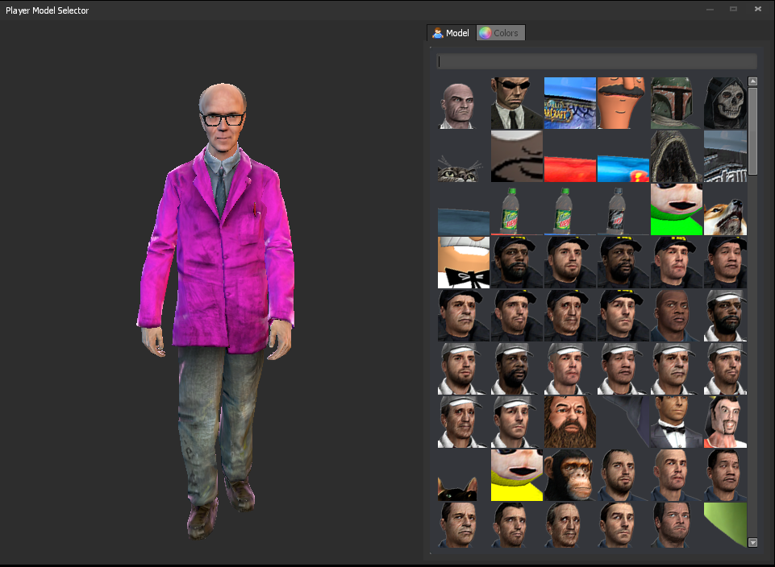Click the pink-jacket scientist model preview
The image size is (775, 567).
(213, 306)
